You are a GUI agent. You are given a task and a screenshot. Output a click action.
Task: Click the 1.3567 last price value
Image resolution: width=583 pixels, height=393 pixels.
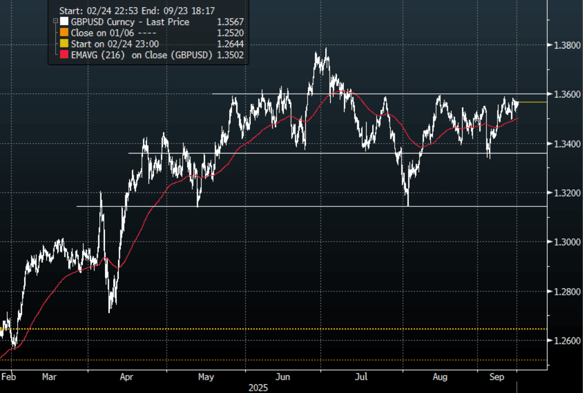(232, 22)
